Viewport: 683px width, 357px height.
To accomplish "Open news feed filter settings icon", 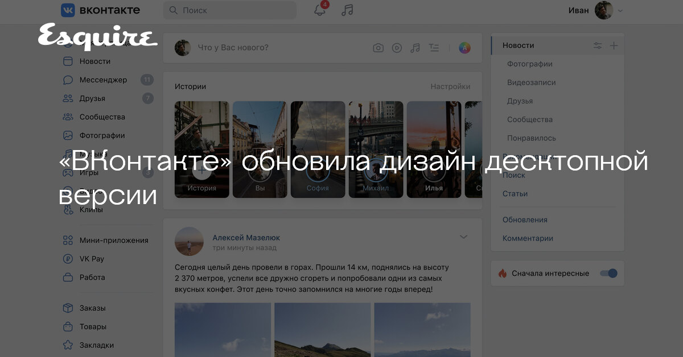I will point(598,45).
